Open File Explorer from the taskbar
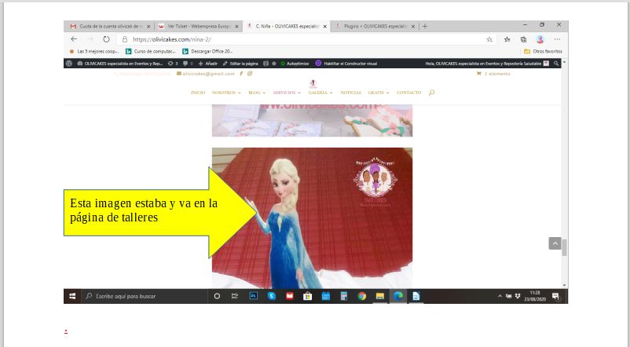Screen dimensions: 630x347 point(380,296)
